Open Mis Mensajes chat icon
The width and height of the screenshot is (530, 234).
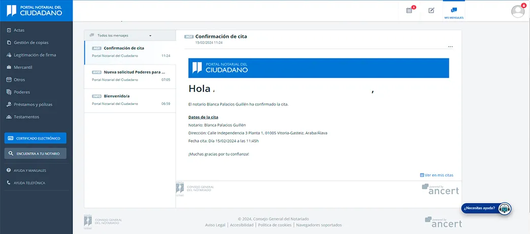454,11
